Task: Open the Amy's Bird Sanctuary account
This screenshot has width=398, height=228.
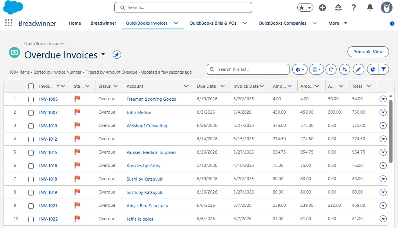Action: click(x=147, y=206)
